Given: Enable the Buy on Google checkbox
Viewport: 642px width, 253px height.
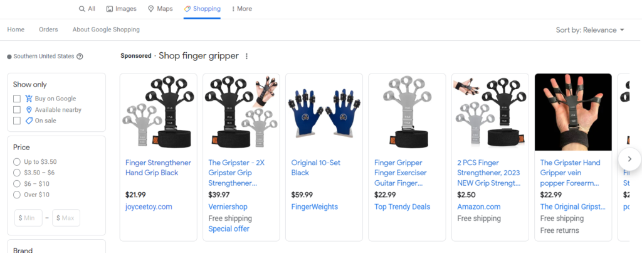Looking at the screenshot, I should tap(17, 99).
